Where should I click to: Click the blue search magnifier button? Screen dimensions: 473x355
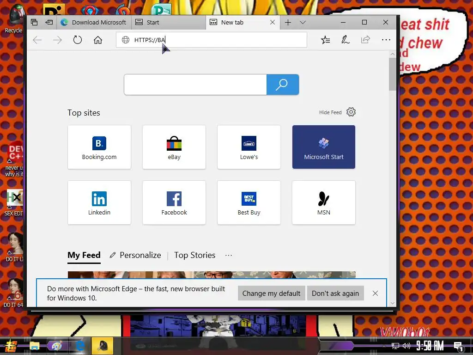coord(283,85)
